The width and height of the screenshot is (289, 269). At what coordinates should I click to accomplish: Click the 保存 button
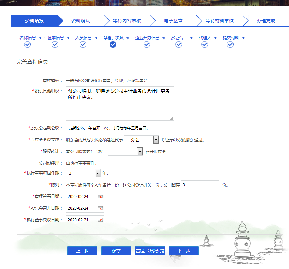(x=116, y=251)
